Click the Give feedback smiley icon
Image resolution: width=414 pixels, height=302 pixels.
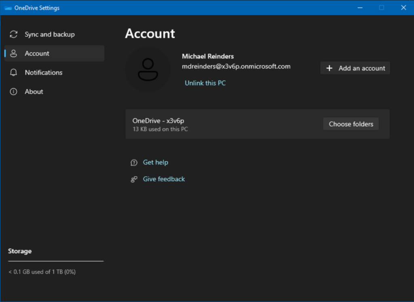coord(134,179)
